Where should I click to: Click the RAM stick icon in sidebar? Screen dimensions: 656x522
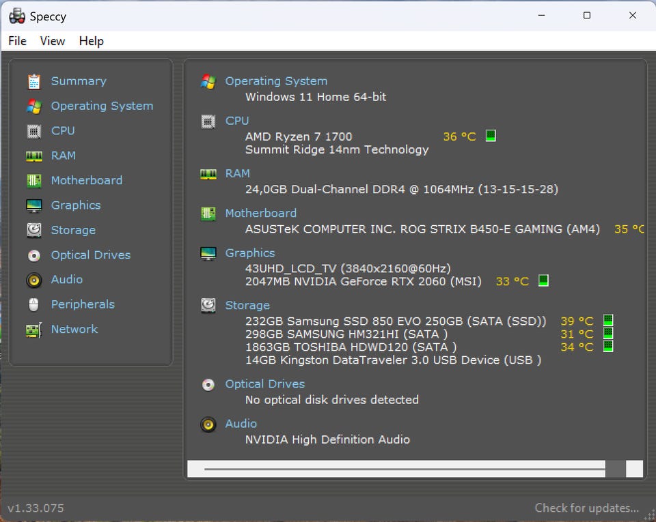(34, 156)
